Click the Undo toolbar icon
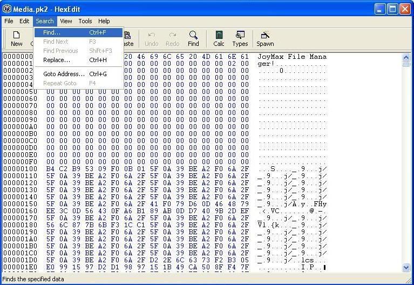This screenshot has height=285, width=414. [x=152, y=38]
